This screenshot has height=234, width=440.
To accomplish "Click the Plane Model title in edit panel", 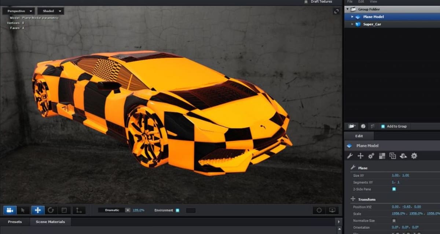I will (x=367, y=146).
